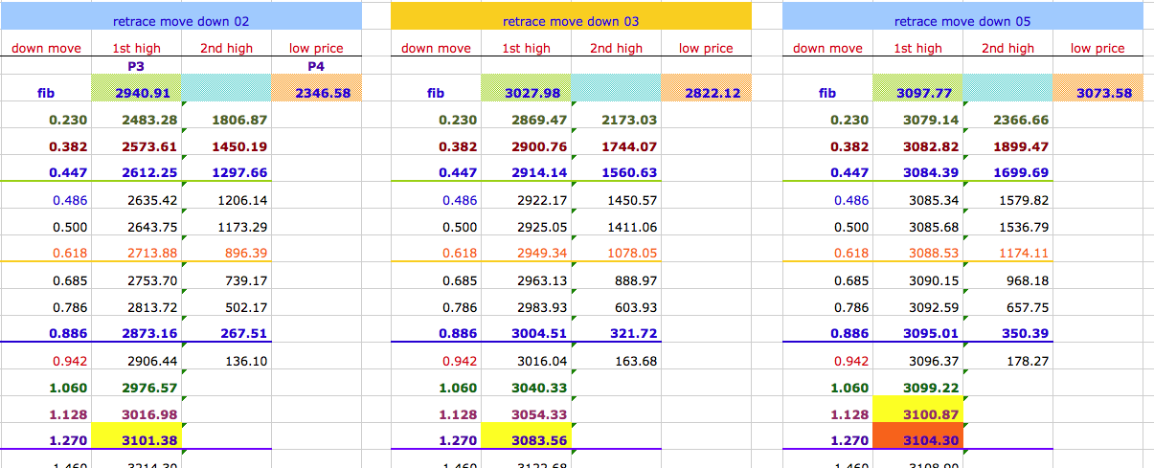Select the orange cell with 2346.58
The height and width of the screenshot is (468, 1154).
[317, 89]
